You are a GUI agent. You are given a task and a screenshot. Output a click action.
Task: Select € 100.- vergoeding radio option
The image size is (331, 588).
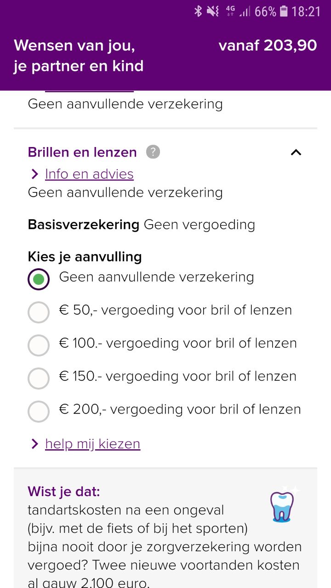pos(39,345)
